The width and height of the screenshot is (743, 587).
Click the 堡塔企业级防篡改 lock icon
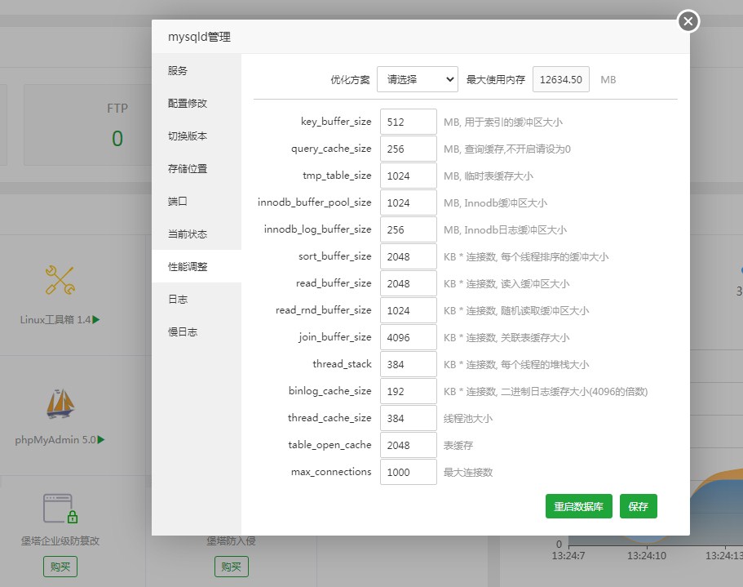(60, 507)
